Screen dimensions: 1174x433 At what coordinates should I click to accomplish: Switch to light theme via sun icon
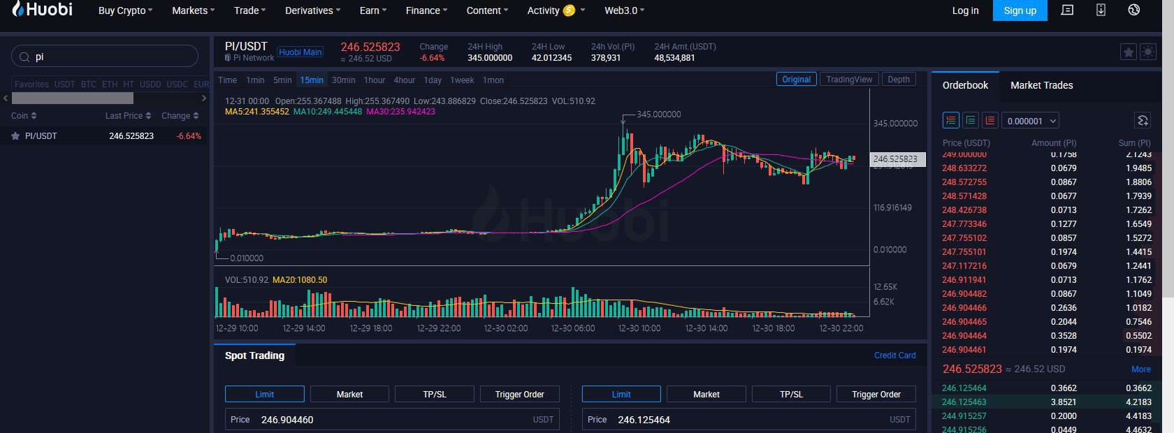1147,52
